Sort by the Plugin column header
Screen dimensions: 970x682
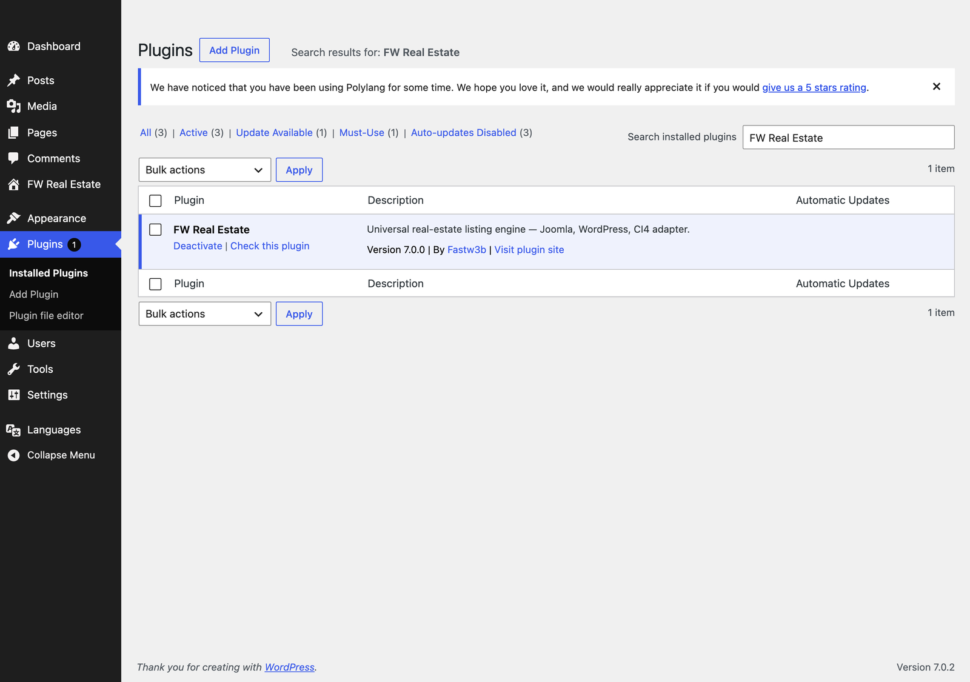[x=189, y=201]
